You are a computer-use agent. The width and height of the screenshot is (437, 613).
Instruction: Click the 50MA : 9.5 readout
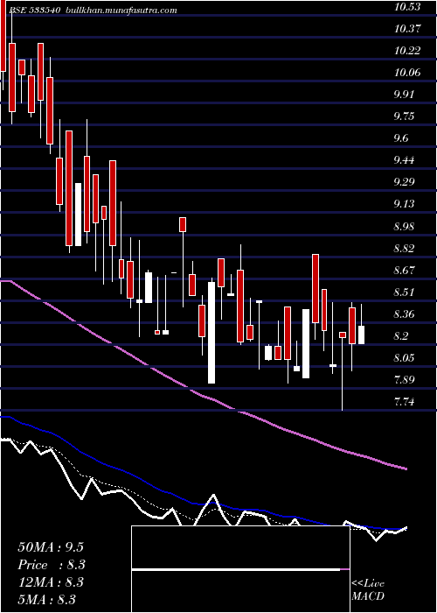click(51, 547)
